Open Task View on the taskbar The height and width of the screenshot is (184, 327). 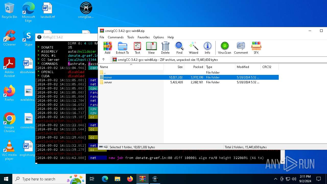(92, 179)
